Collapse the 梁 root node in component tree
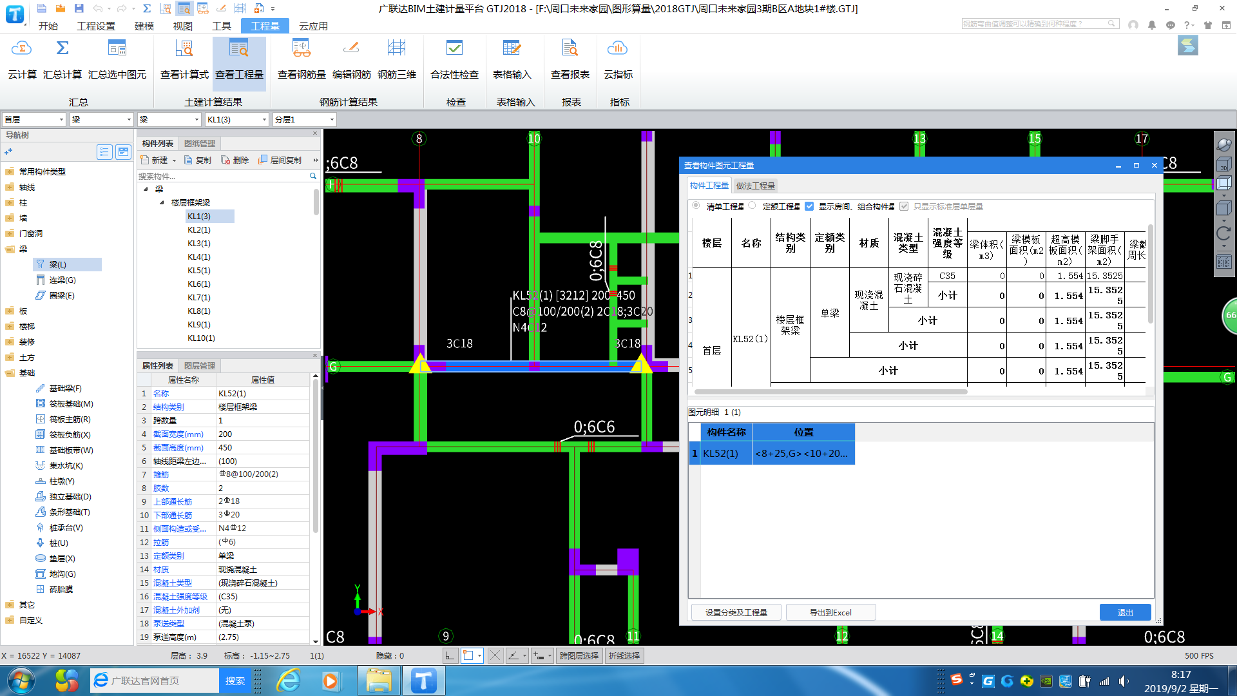Viewport: 1237px width, 696px height. 146,189
